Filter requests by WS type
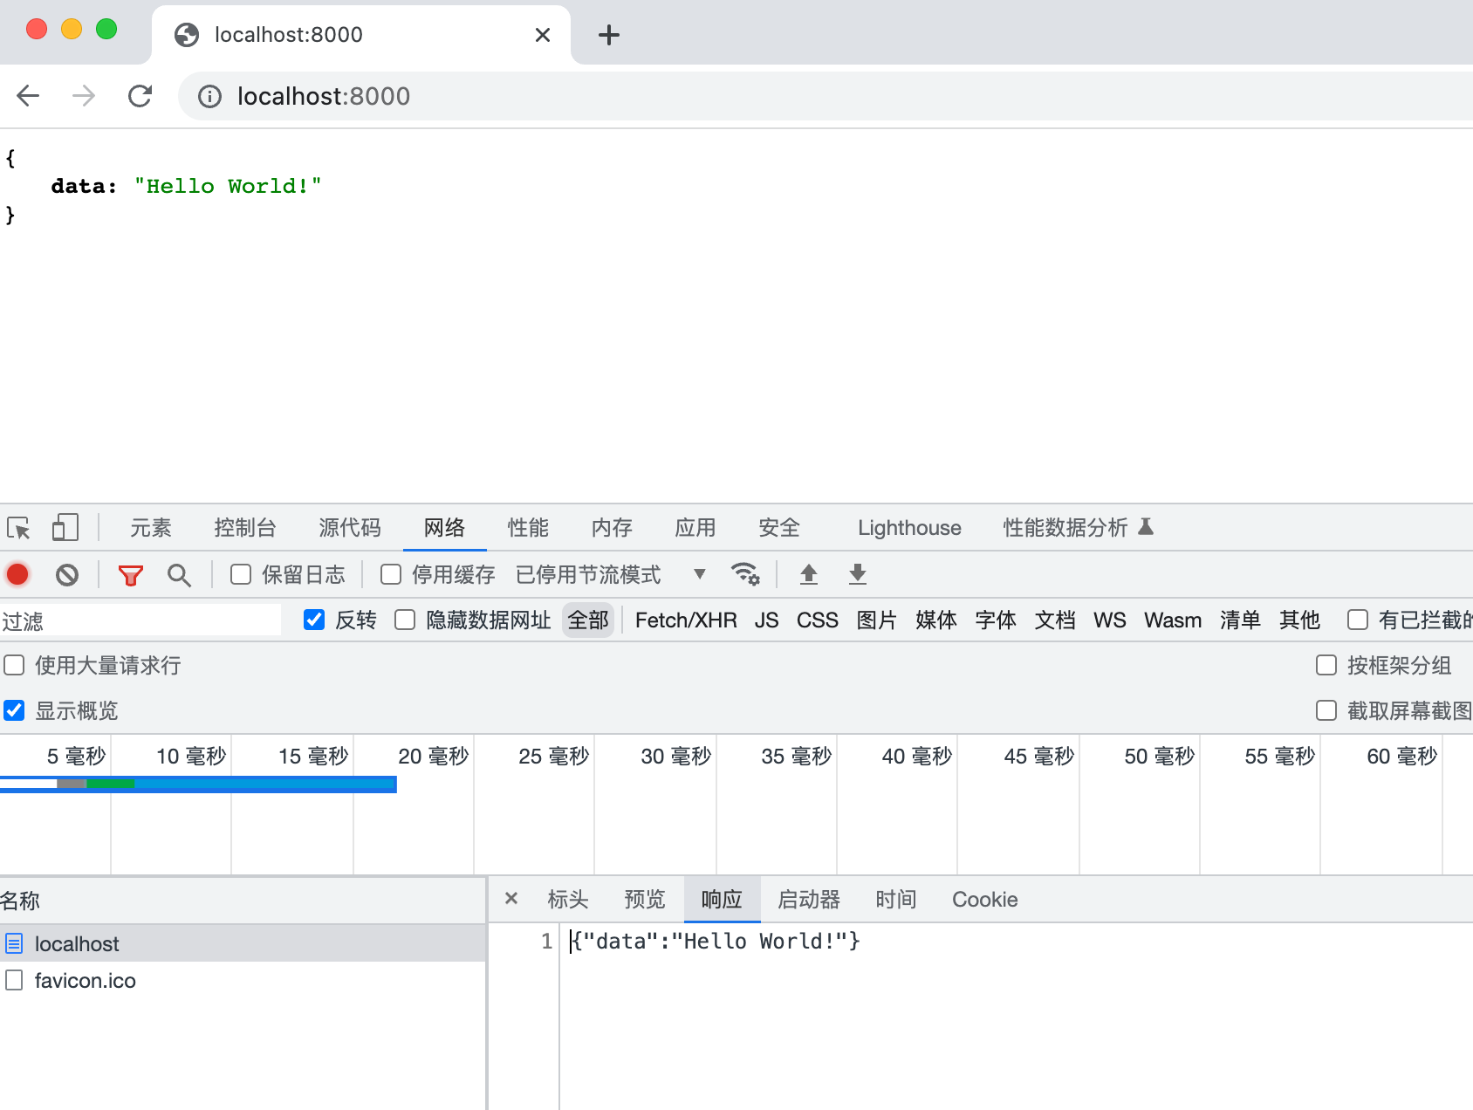Image resolution: width=1473 pixels, height=1110 pixels. (1110, 620)
